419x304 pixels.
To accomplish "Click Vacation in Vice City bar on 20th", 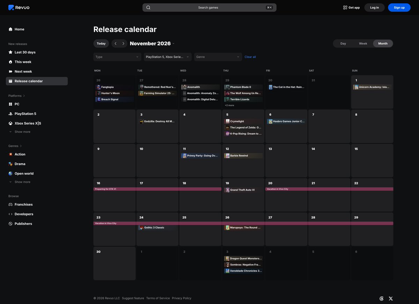I will (x=329, y=189).
